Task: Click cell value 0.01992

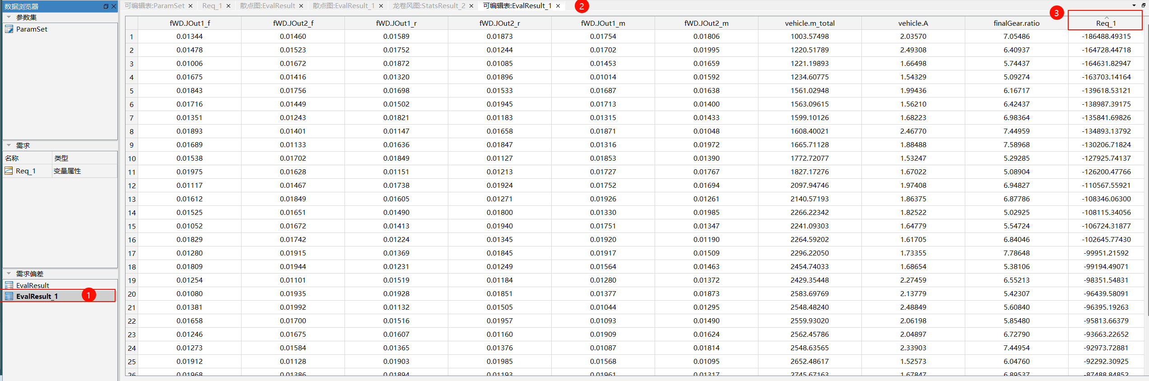Action: 293,307
